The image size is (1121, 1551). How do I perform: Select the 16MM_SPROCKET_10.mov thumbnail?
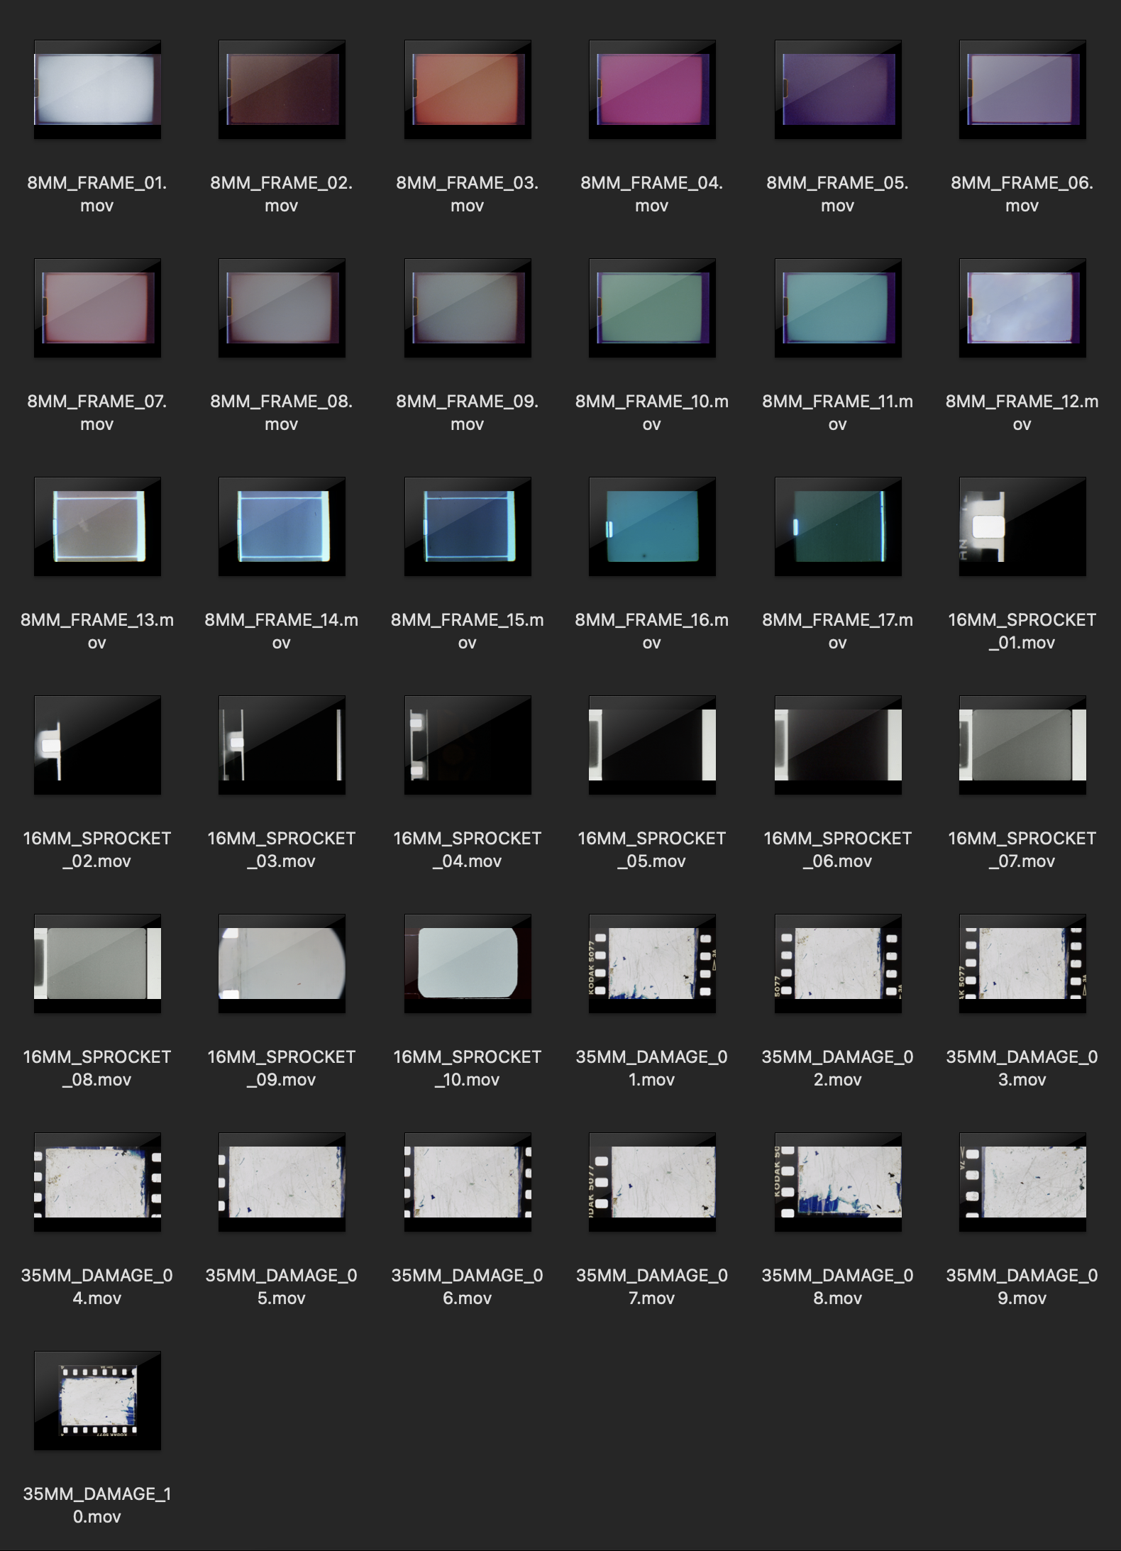[468, 964]
